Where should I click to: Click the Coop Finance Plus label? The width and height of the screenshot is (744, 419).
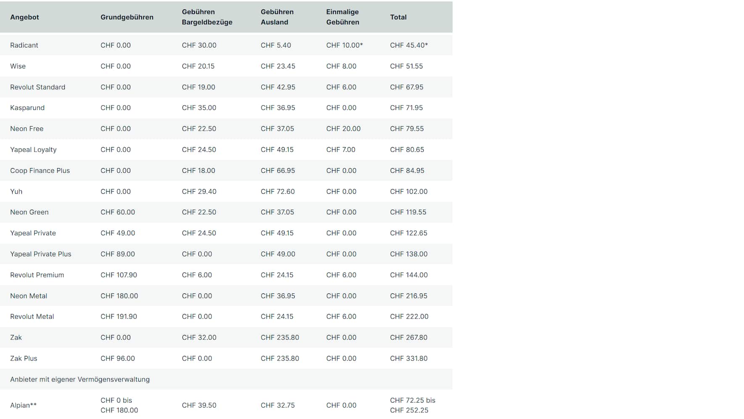click(x=40, y=171)
